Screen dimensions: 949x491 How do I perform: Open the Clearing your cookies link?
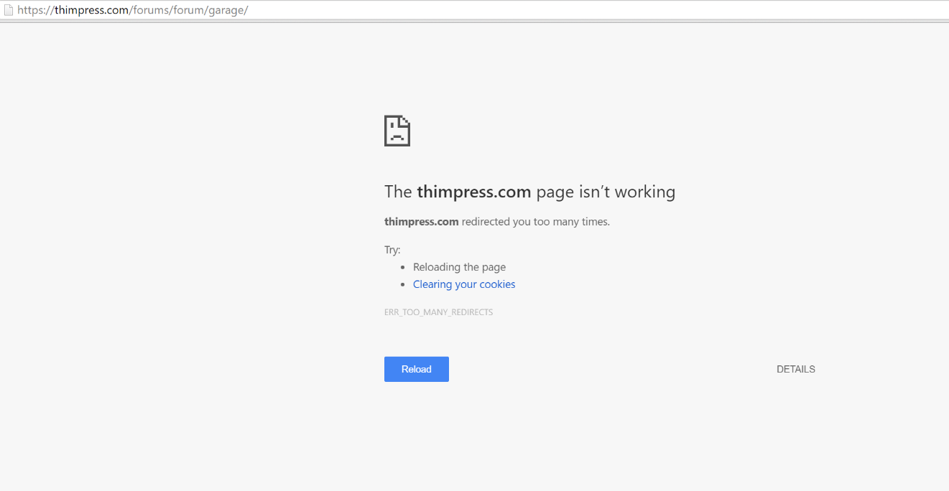(x=464, y=284)
